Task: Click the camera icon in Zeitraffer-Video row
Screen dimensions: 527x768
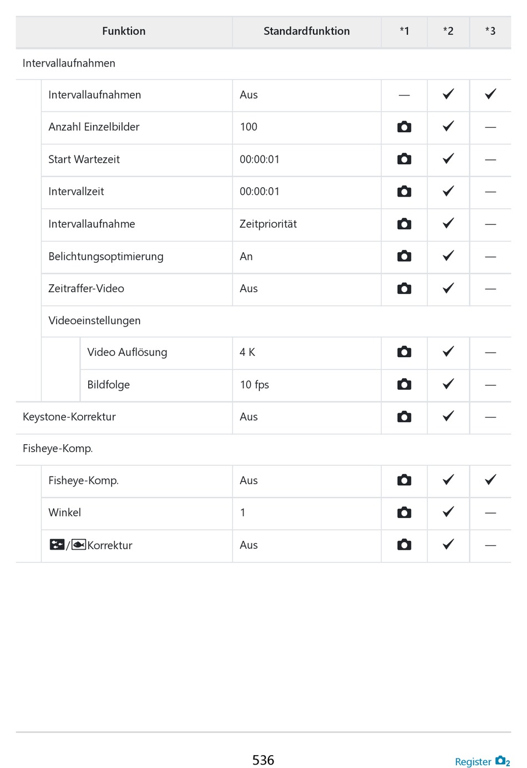Action: [x=404, y=288]
